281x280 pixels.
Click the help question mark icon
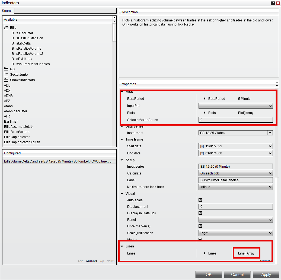click(x=273, y=3)
